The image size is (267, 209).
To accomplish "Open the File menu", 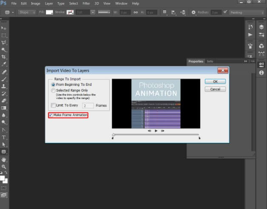I will 14,3.
